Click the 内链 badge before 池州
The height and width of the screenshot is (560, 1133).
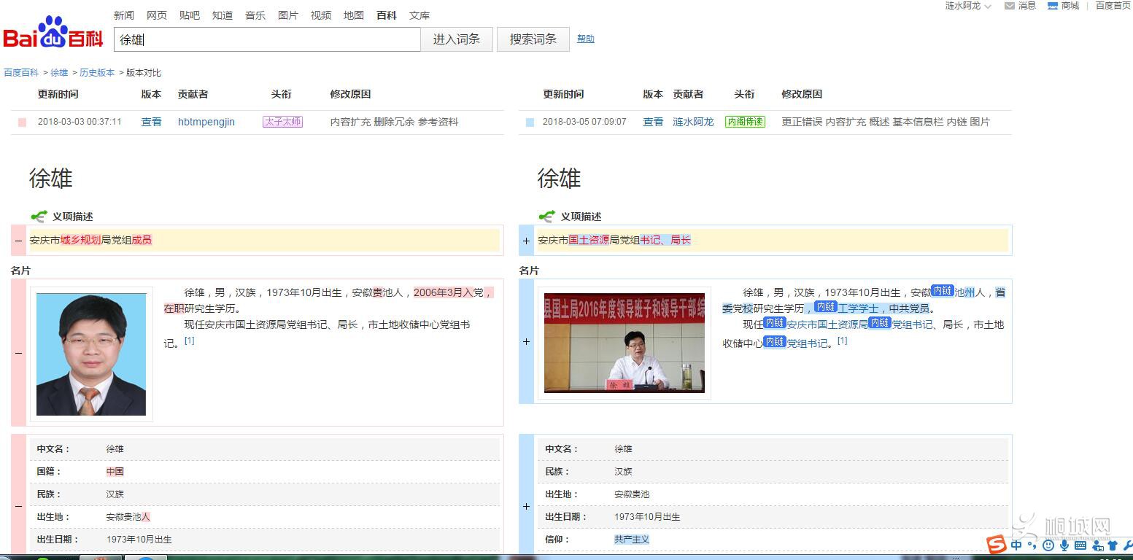[943, 290]
